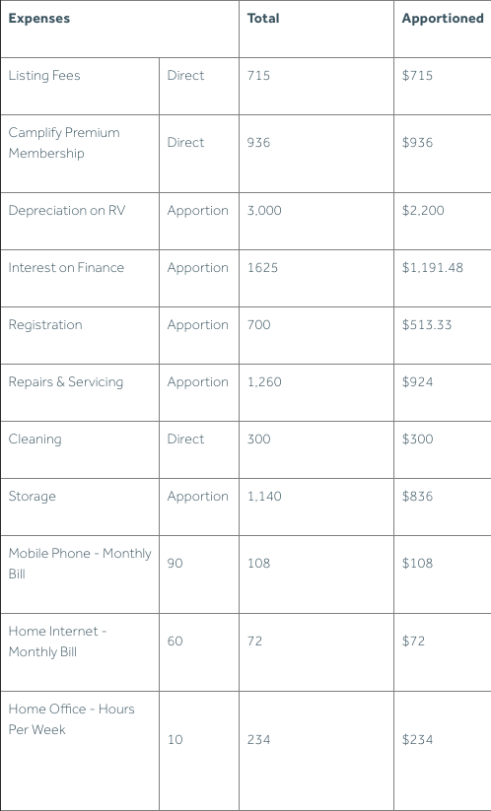
Task: Click the Interest on Finance label
Action: (x=66, y=267)
